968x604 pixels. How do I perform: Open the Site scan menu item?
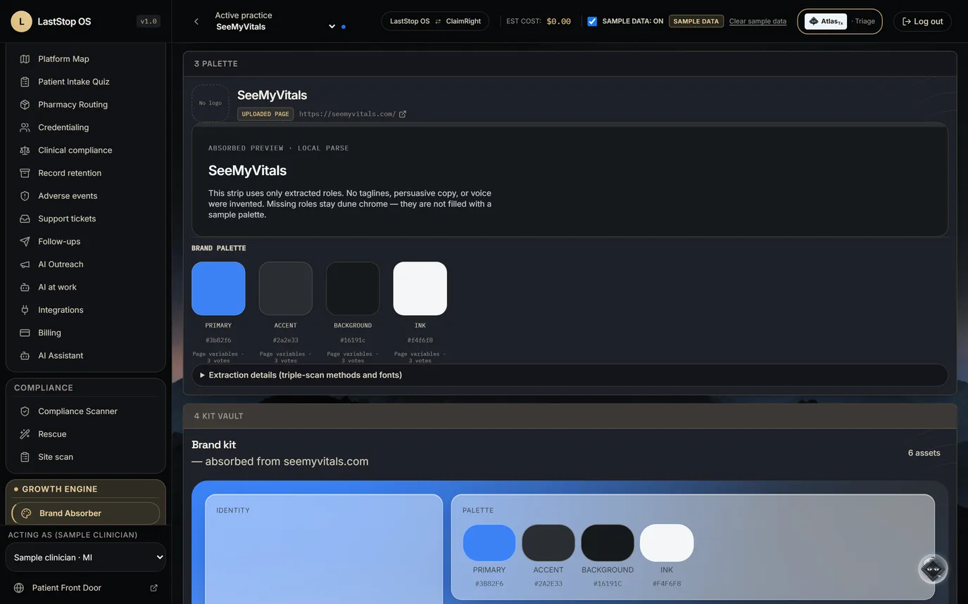[x=86, y=457]
